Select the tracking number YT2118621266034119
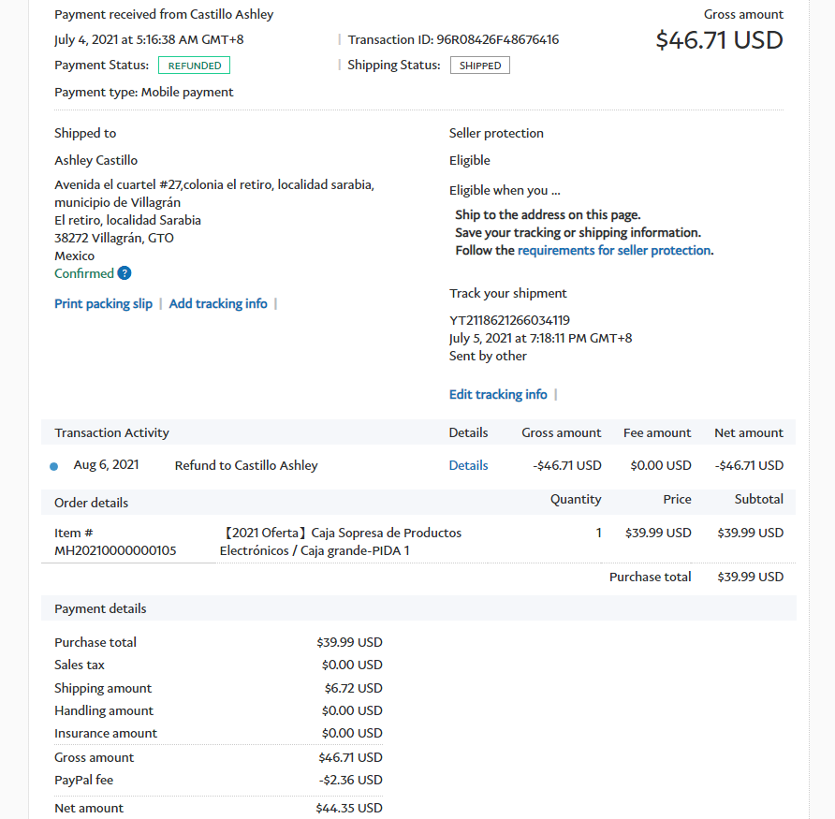 509,320
